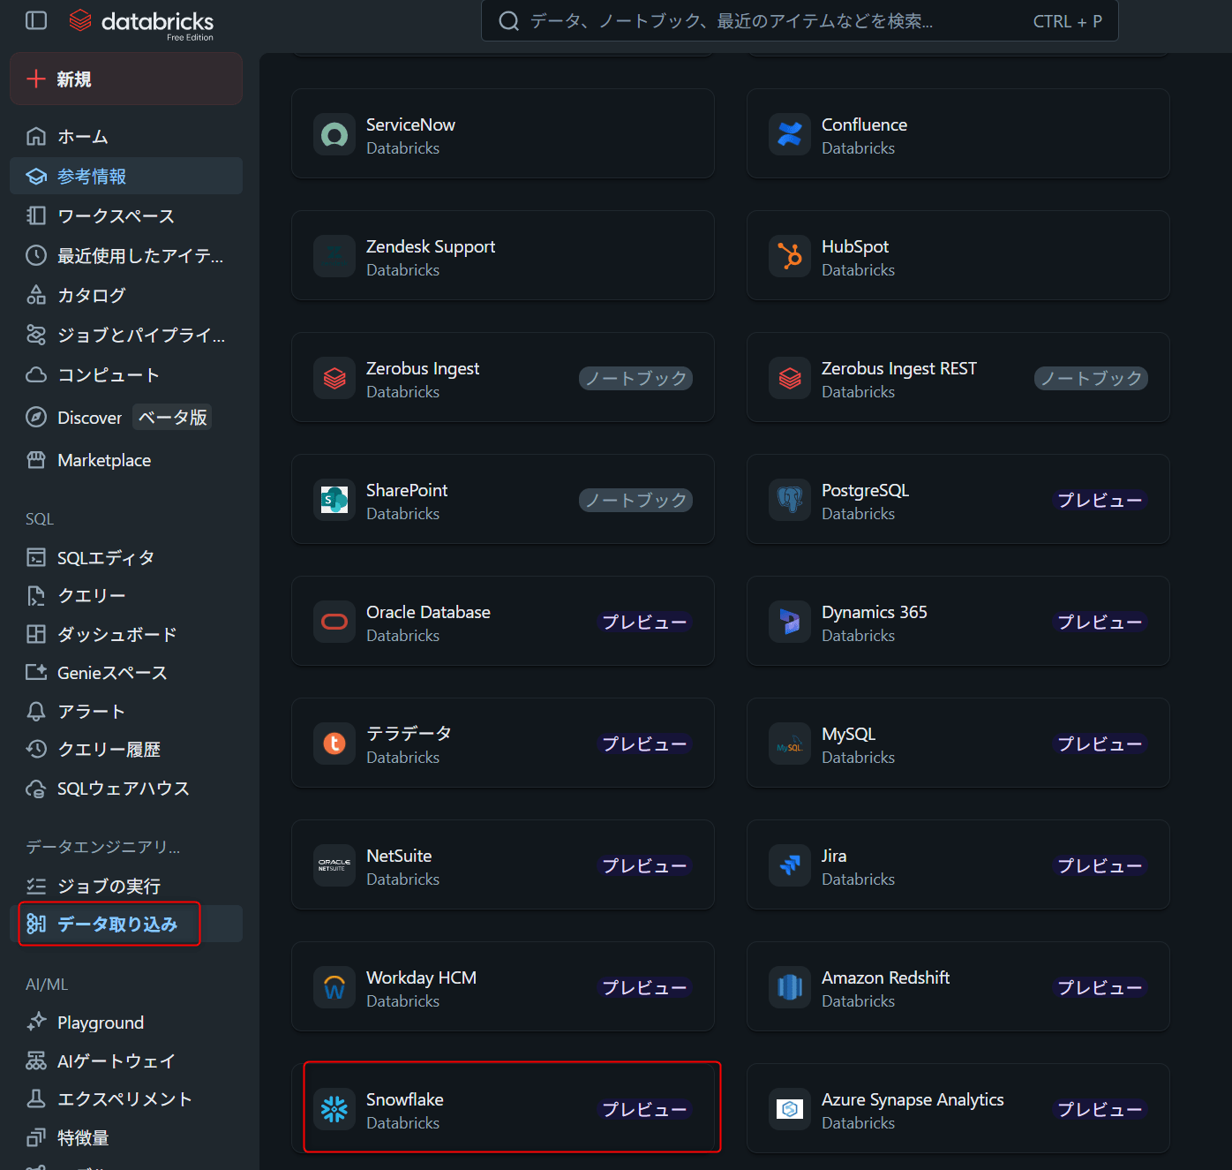
Task: Click the プレビュー badge on PostgreSQL
Action: pos(1100,501)
